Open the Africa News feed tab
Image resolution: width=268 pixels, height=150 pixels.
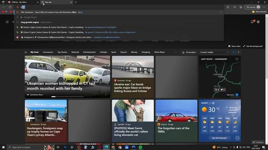[160, 52]
